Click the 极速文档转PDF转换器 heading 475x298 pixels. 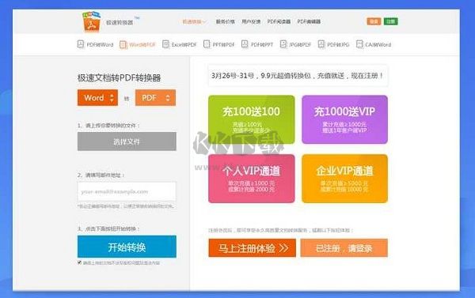pyautogui.click(x=119, y=78)
